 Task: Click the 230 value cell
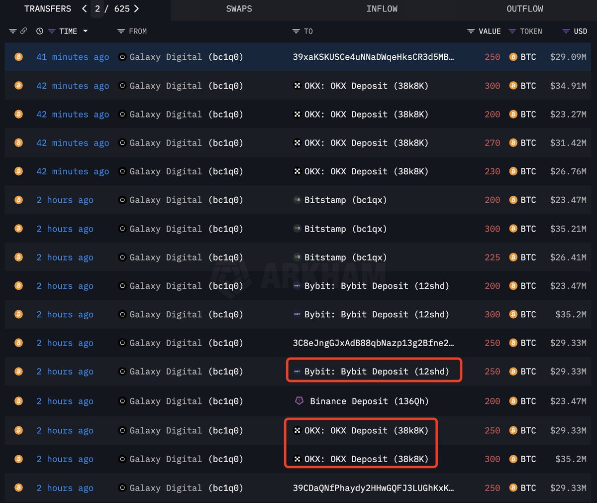(493, 171)
